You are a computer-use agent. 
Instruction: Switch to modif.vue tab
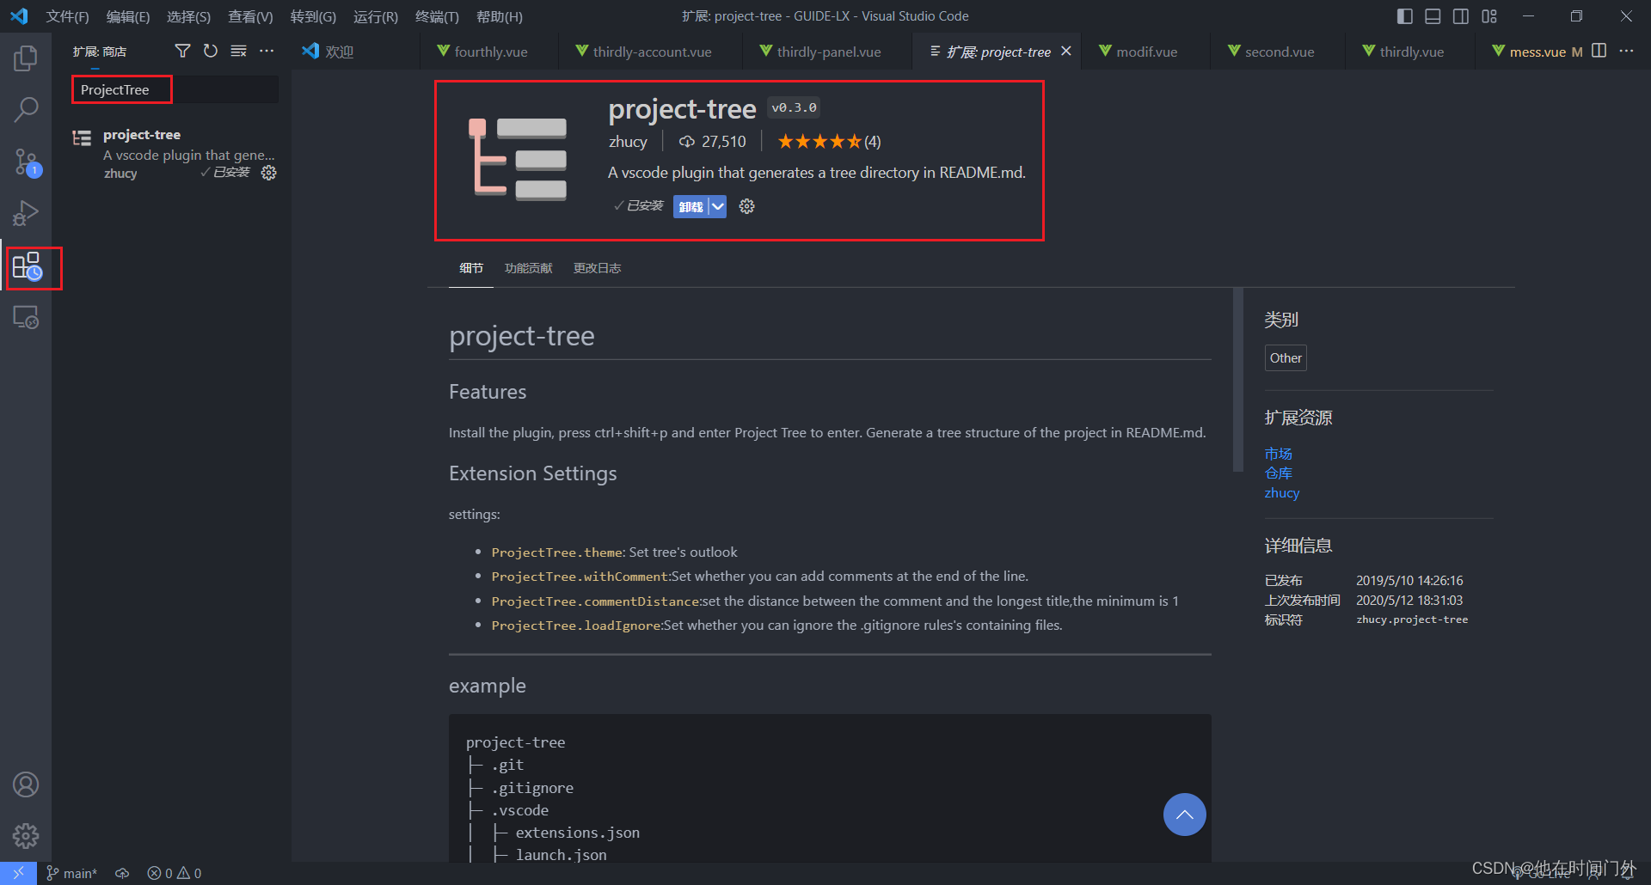pyautogui.click(x=1146, y=52)
